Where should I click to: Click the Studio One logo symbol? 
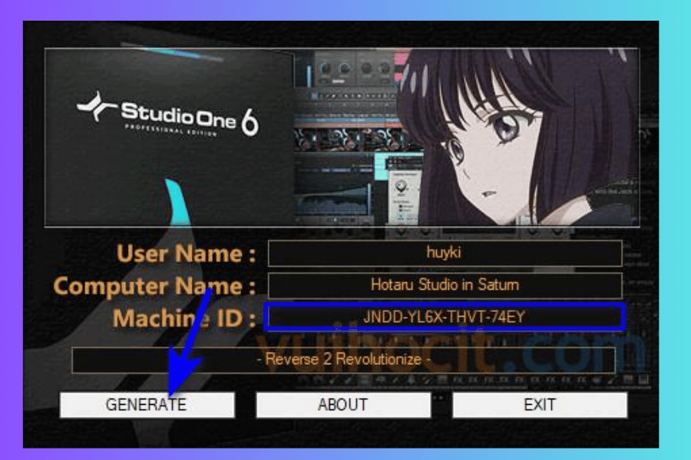pos(98,107)
